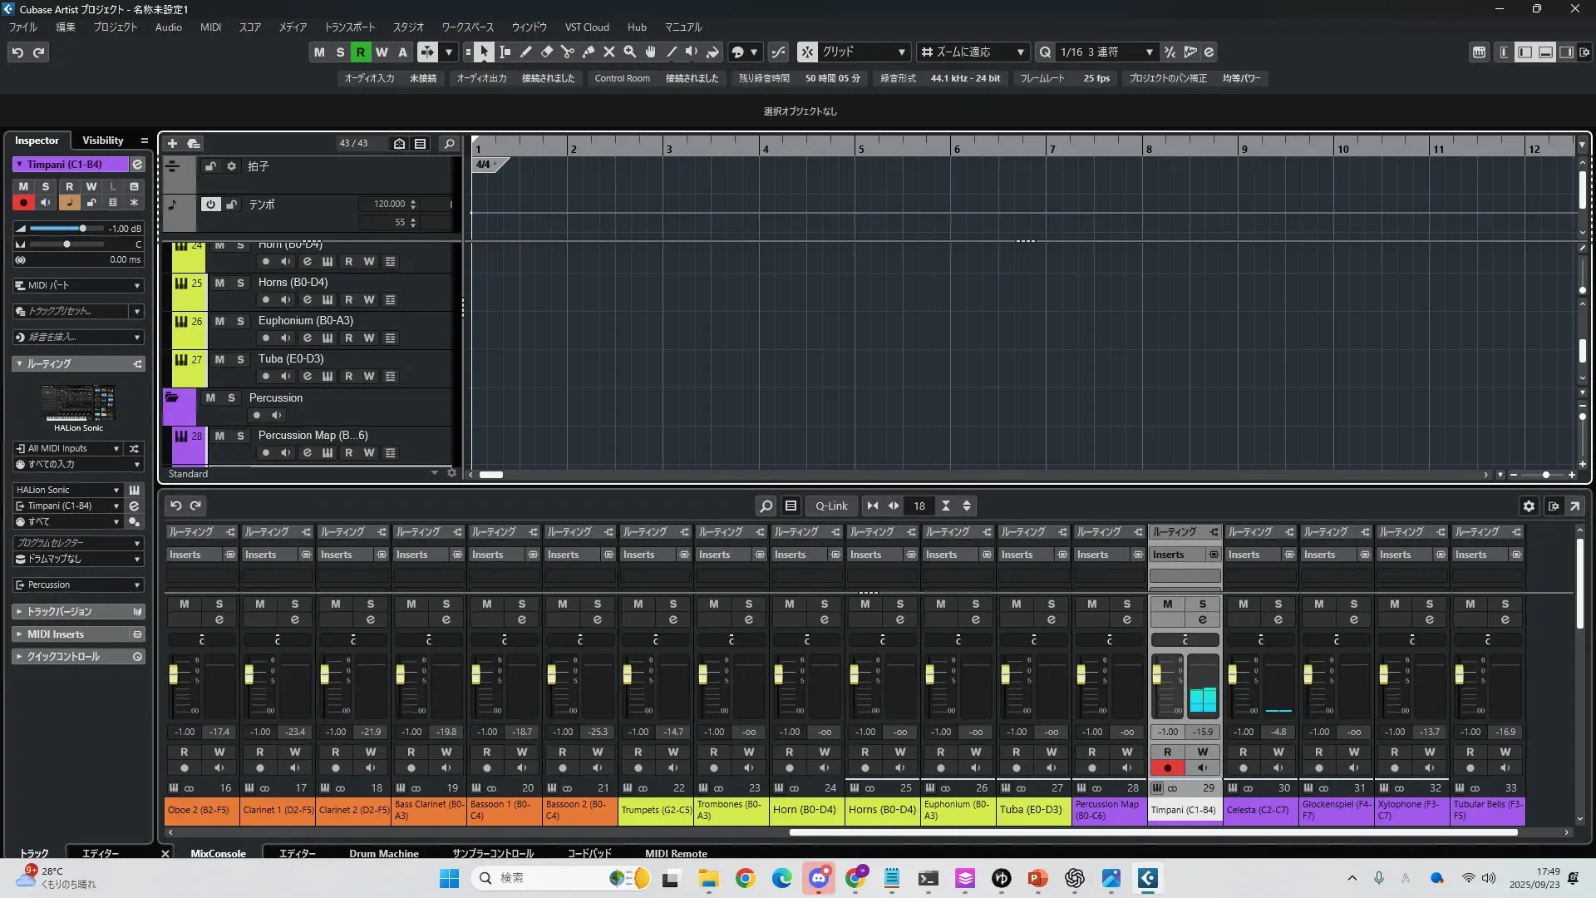
Task: Solo the Euphonium (B0-A3) track
Action: tap(240, 321)
